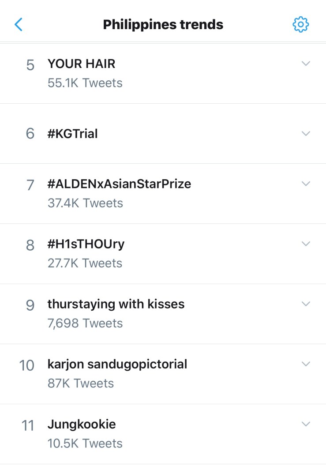This screenshot has width=326, height=466.
Task: Expand chevron for karjon sandugopictorial
Action: pyautogui.click(x=306, y=364)
